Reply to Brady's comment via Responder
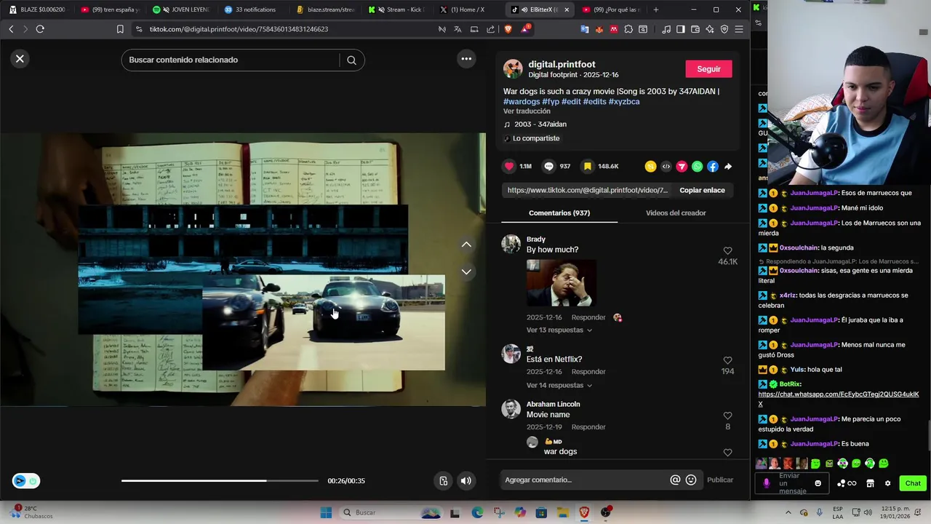 (588, 317)
